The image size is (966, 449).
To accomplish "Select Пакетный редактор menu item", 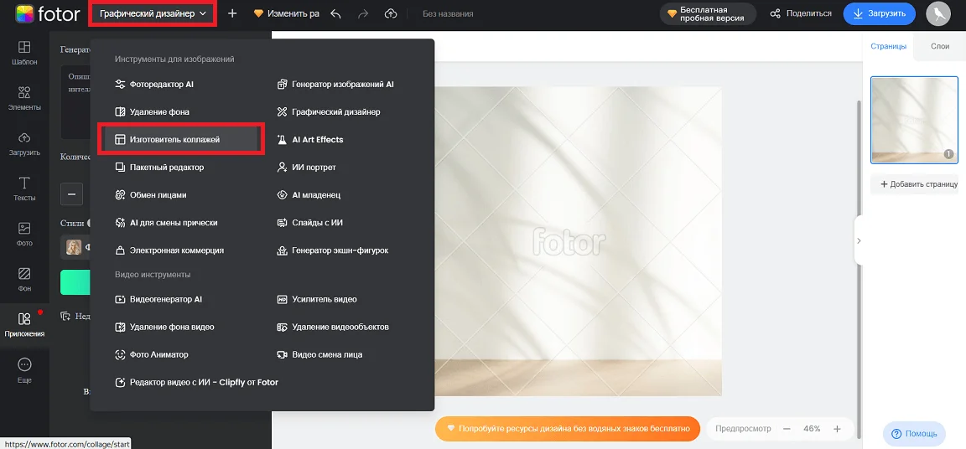I will pos(159,168).
